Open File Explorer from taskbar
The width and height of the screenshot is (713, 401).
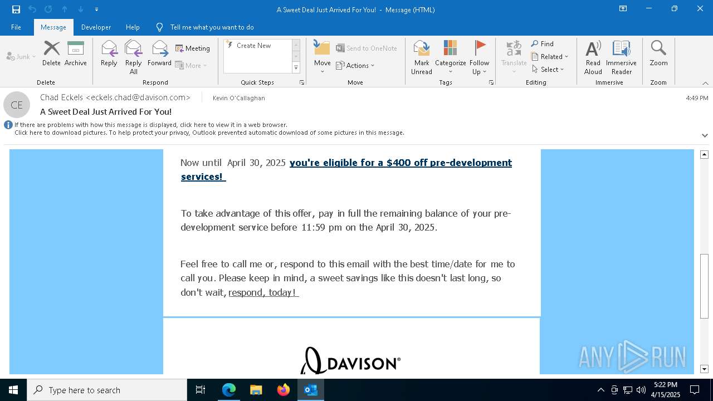click(256, 390)
